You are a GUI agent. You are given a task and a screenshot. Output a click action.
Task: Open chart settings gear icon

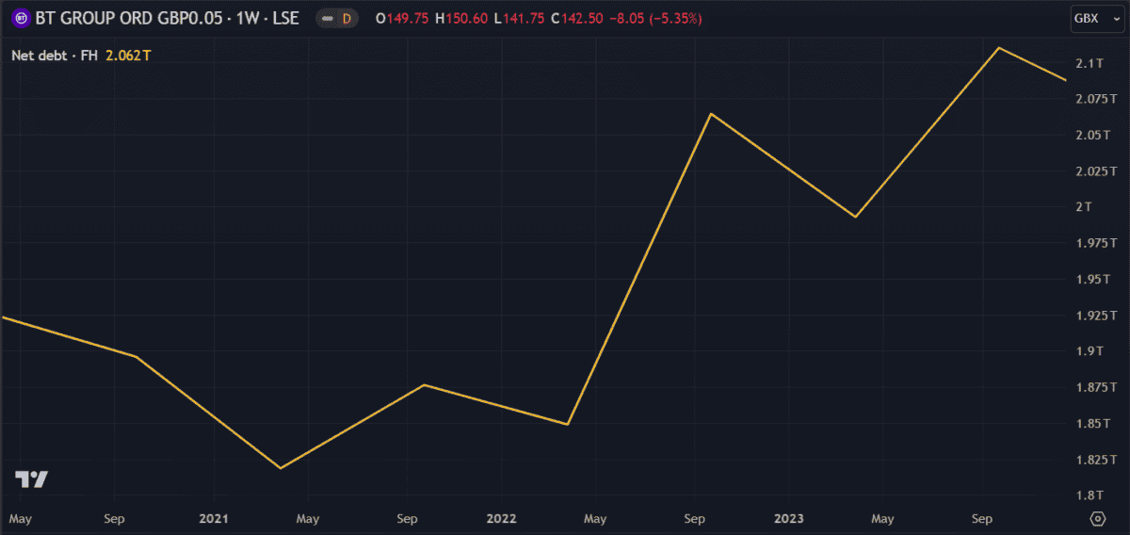(1097, 519)
